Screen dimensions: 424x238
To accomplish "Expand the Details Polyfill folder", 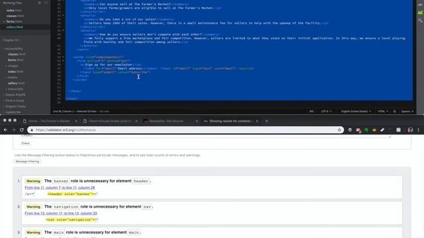I will (x=15, y=95).
